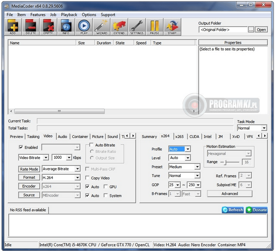Click the Output Folder path field

pyautogui.click(x=223, y=30)
